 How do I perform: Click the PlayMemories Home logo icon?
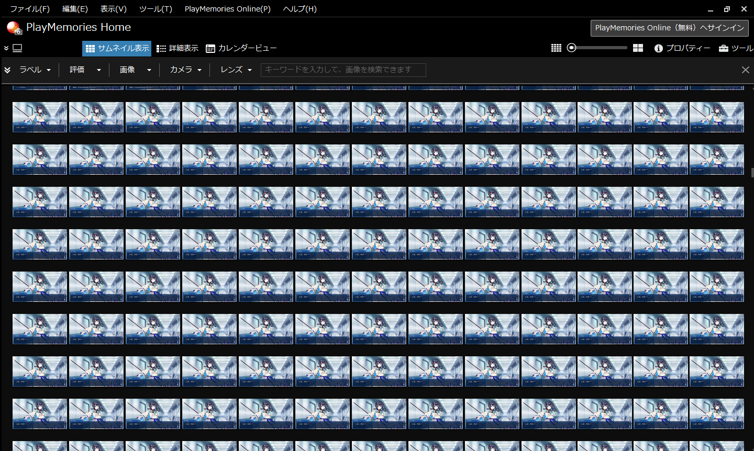[x=14, y=28]
